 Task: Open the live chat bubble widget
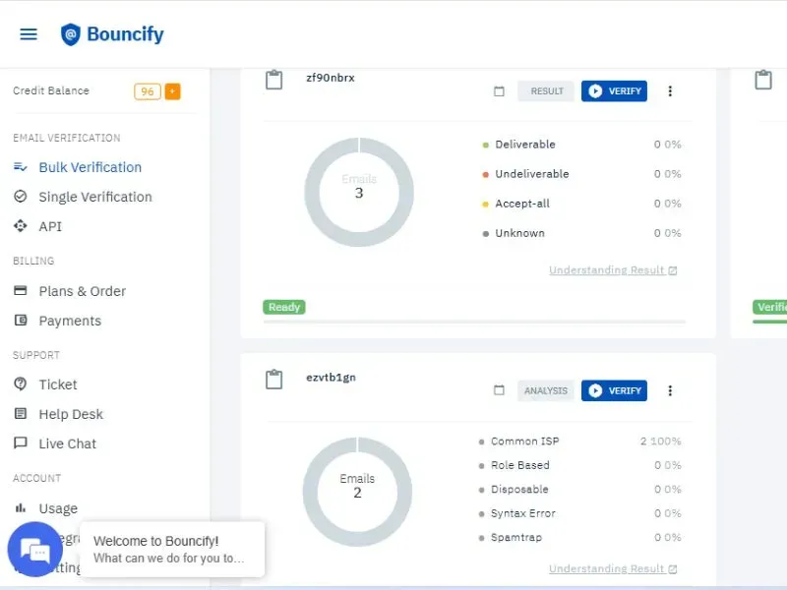click(34, 550)
